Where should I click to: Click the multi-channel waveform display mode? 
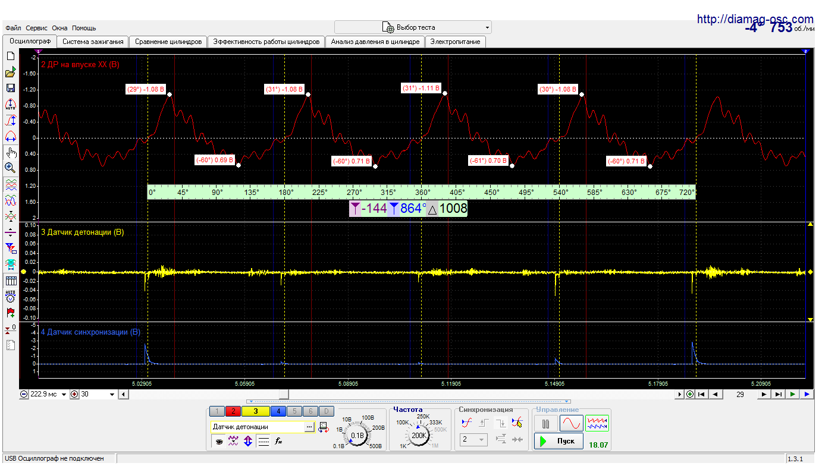point(597,423)
